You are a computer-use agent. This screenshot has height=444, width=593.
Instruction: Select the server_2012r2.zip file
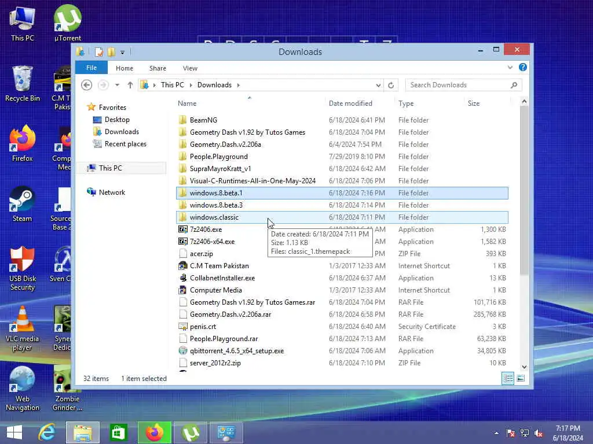click(x=342, y=363)
